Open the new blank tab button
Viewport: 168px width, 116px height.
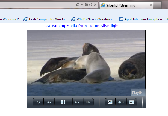click(157, 5)
